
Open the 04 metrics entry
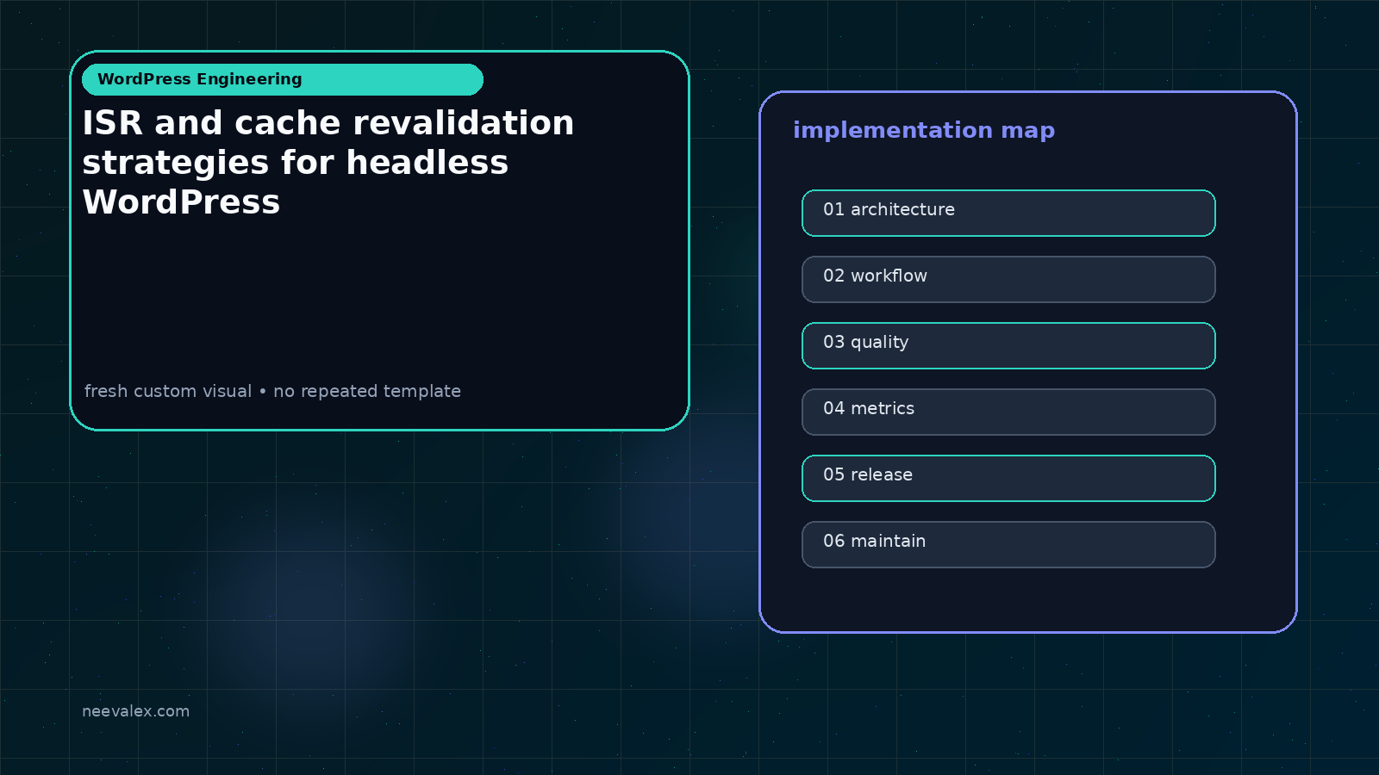1008,412
